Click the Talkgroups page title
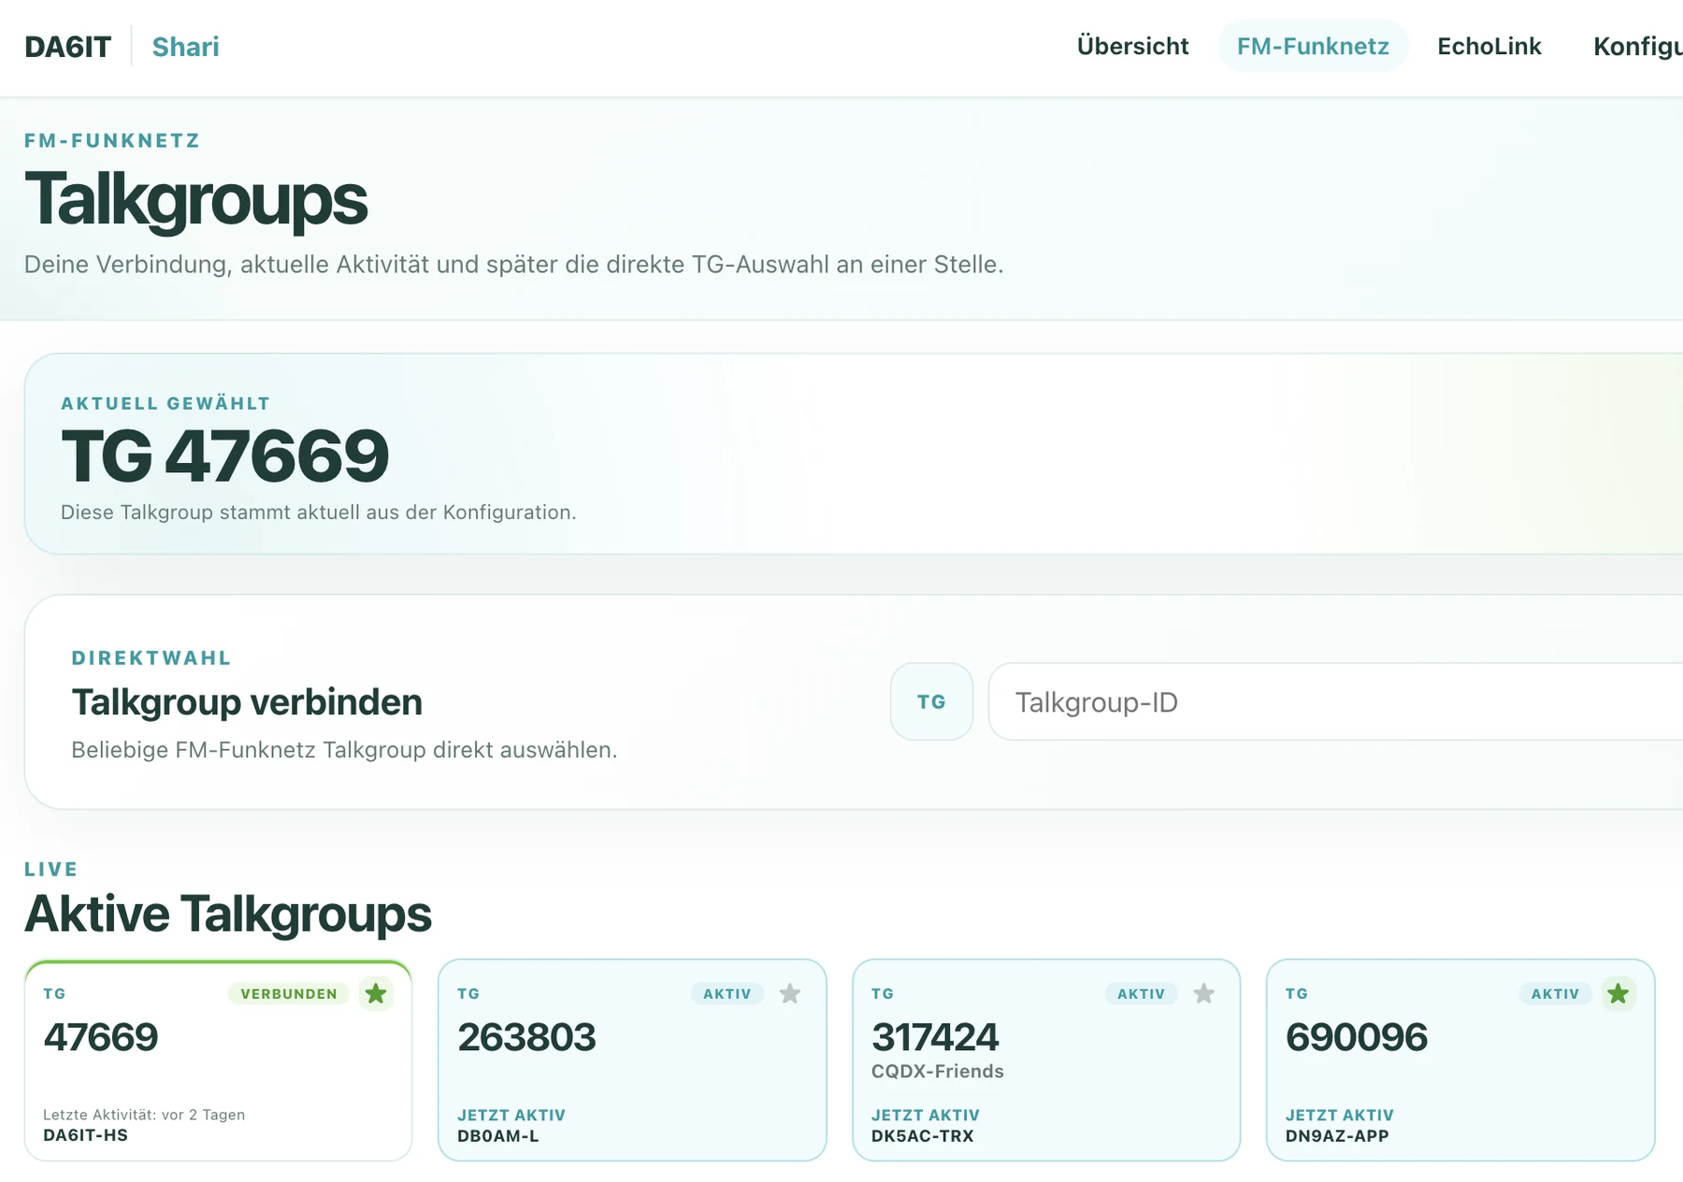The height and width of the screenshot is (1182, 1683). 196,200
